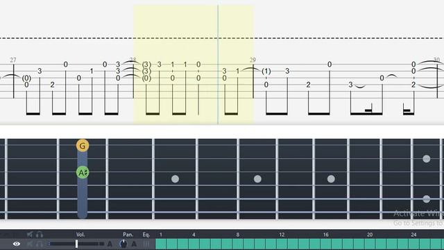Mute the track in the track row
The image size is (444, 250).
30,244
